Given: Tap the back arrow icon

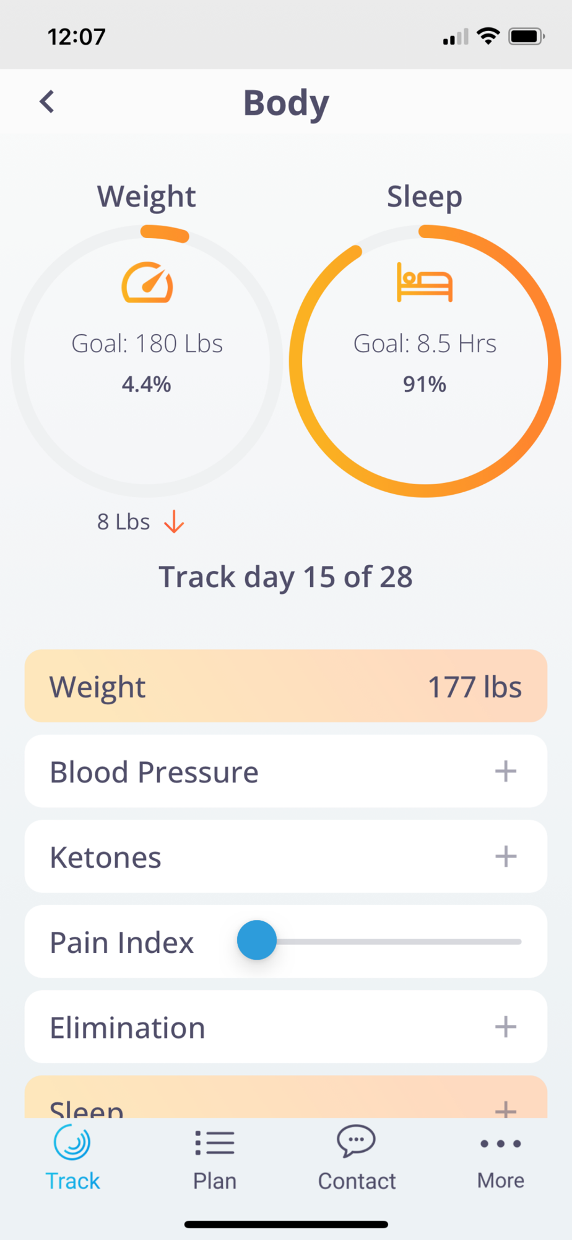Looking at the screenshot, I should 47,102.
